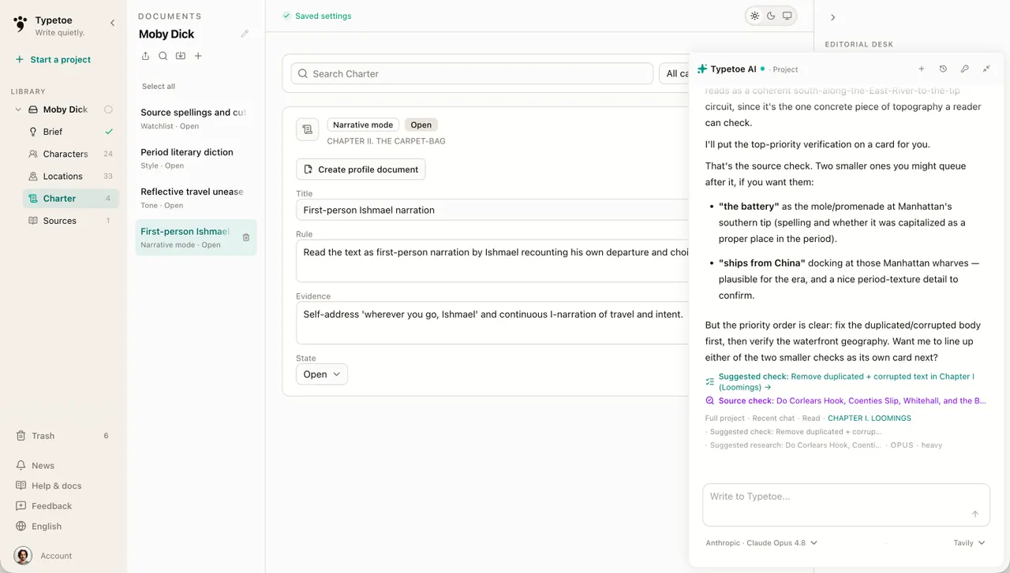Expand the Editorial Desk panel chevron
This screenshot has height=573, width=1010.
point(832,17)
